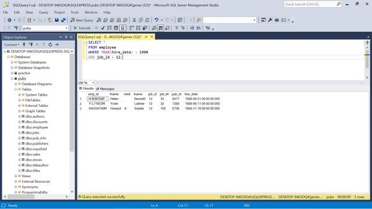Open the Tools menu

[x=74, y=12]
